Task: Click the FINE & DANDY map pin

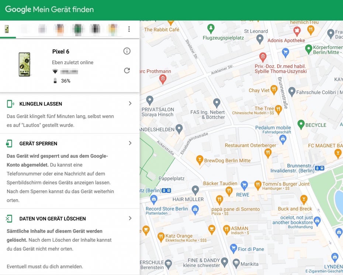Action: tap(225, 262)
